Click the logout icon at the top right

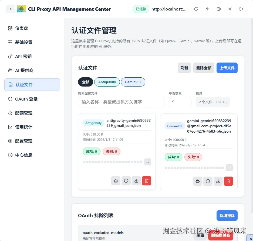pos(241,9)
